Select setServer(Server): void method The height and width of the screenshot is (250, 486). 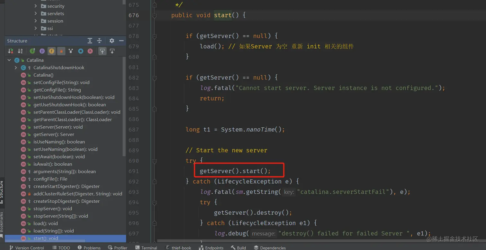58,127
